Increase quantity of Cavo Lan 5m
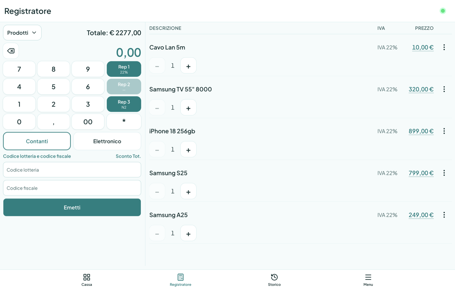Viewport: 455px width, 289px height. click(188, 66)
